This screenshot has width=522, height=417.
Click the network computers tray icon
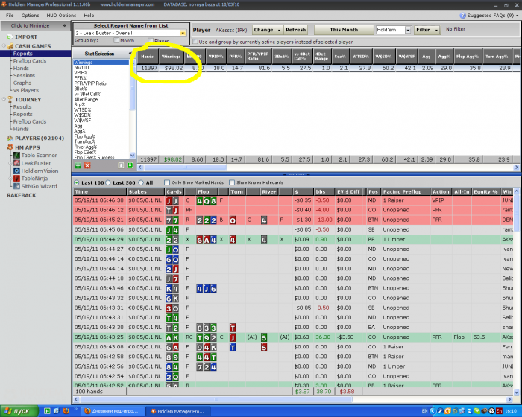tap(462, 411)
